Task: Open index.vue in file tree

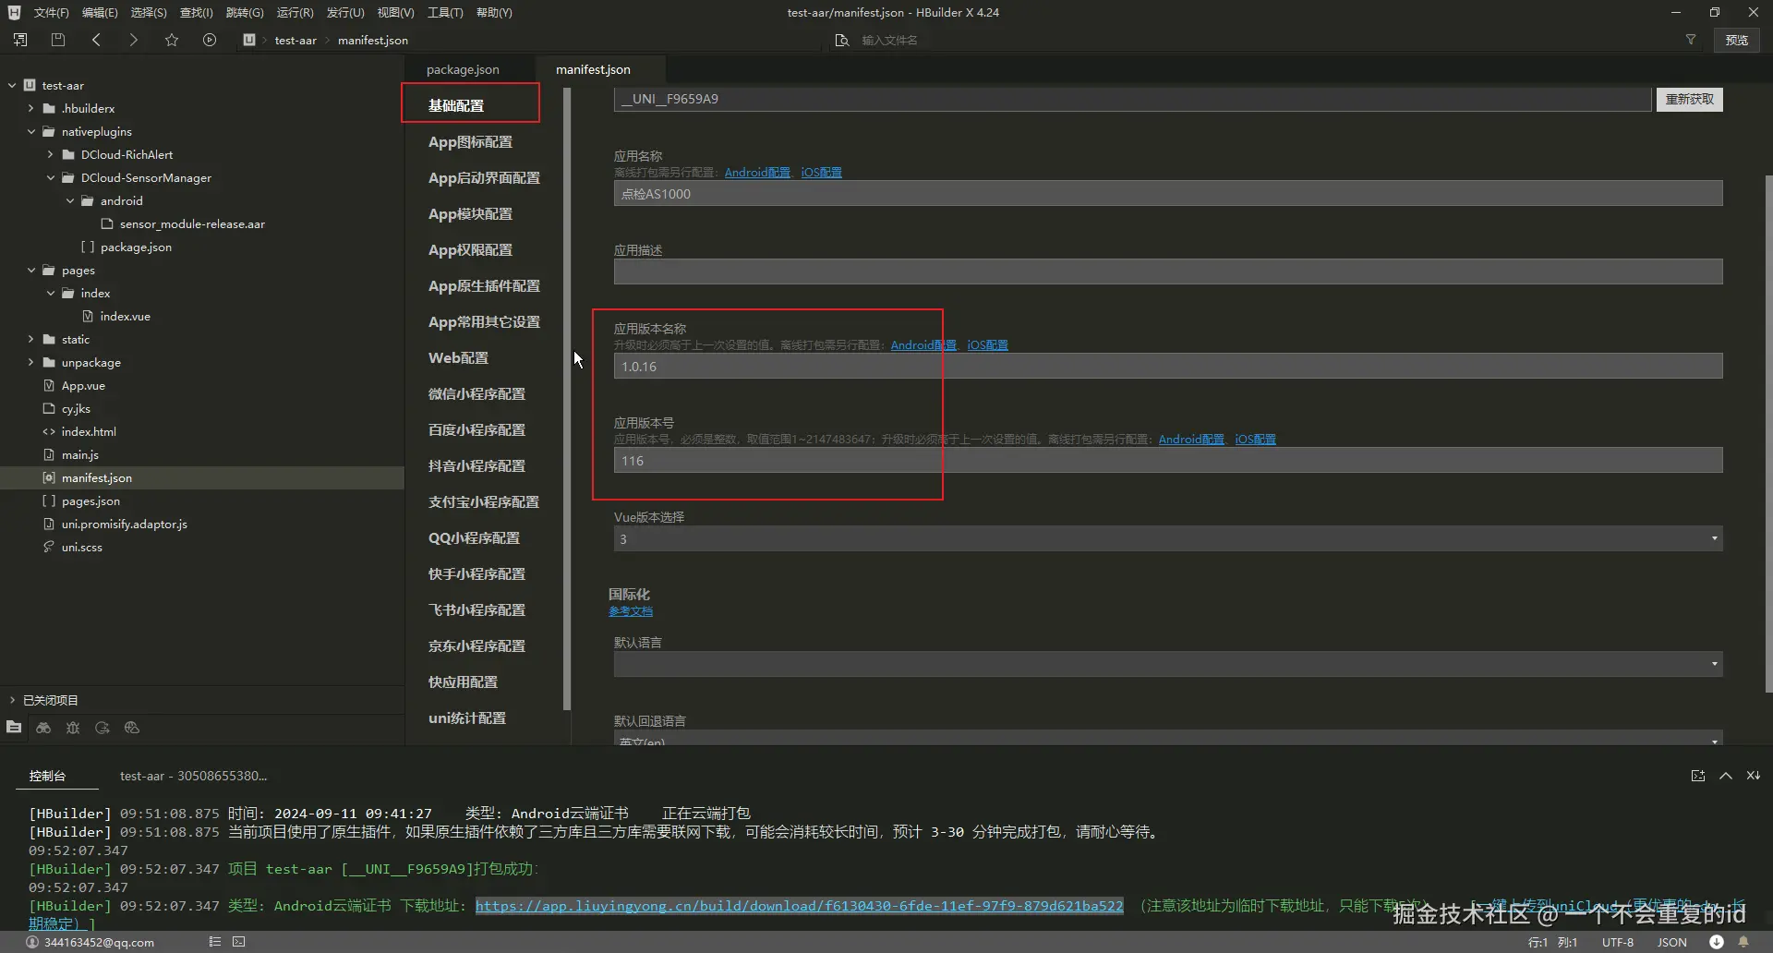Action: click(125, 316)
